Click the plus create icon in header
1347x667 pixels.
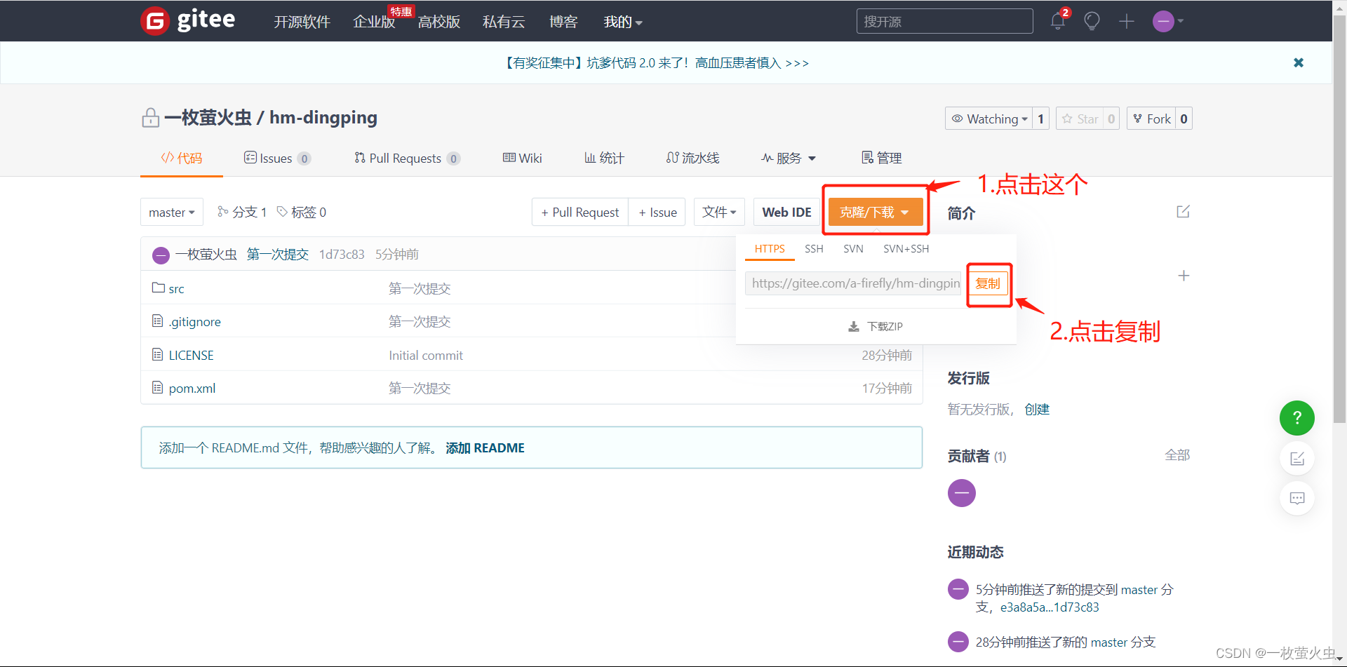[x=1127, y=21]
